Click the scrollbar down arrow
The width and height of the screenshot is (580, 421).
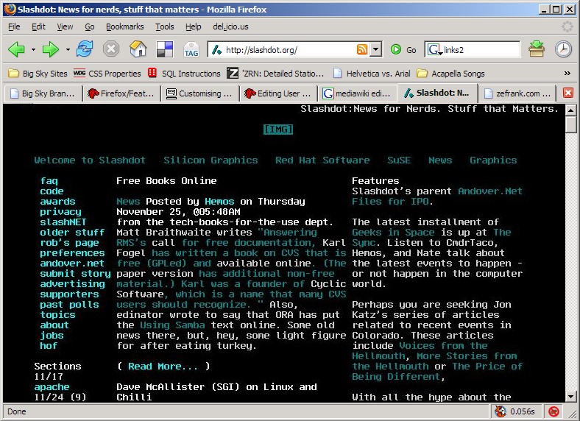pos(570,397)
